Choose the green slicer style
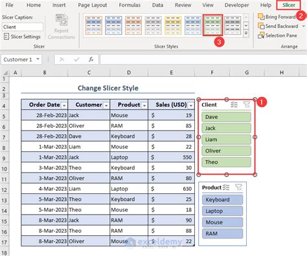 coord(212,25)
